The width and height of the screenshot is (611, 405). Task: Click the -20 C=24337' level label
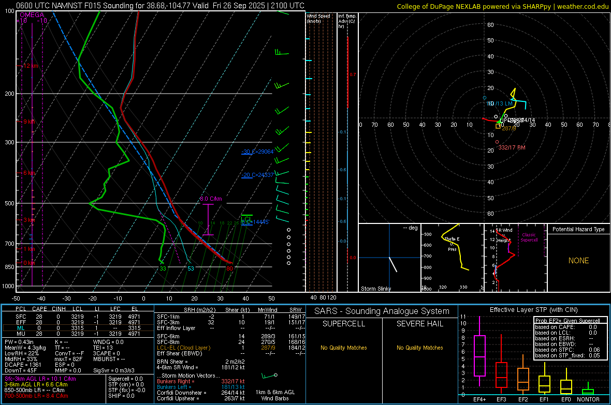[257, 175]
